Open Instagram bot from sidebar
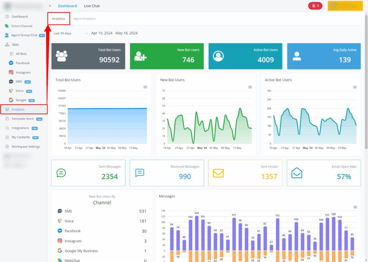 click(x=23, y=72)
